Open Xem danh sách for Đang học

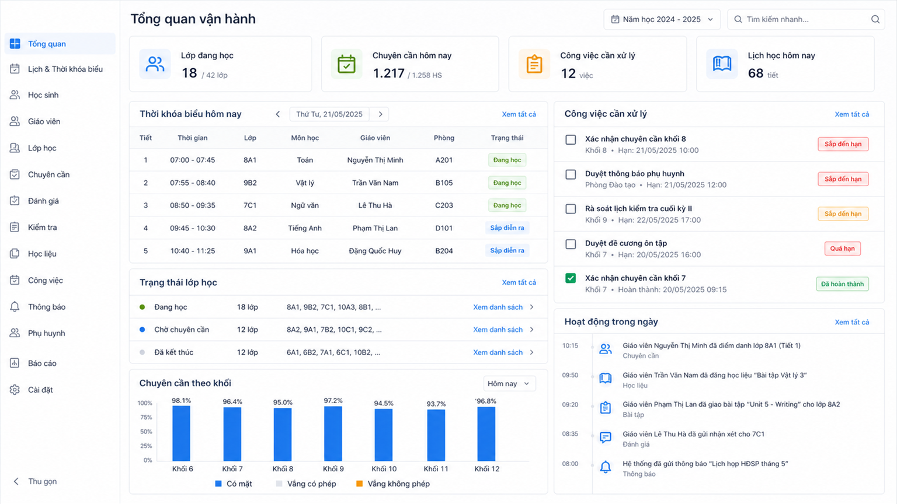(x=498, y=307)
